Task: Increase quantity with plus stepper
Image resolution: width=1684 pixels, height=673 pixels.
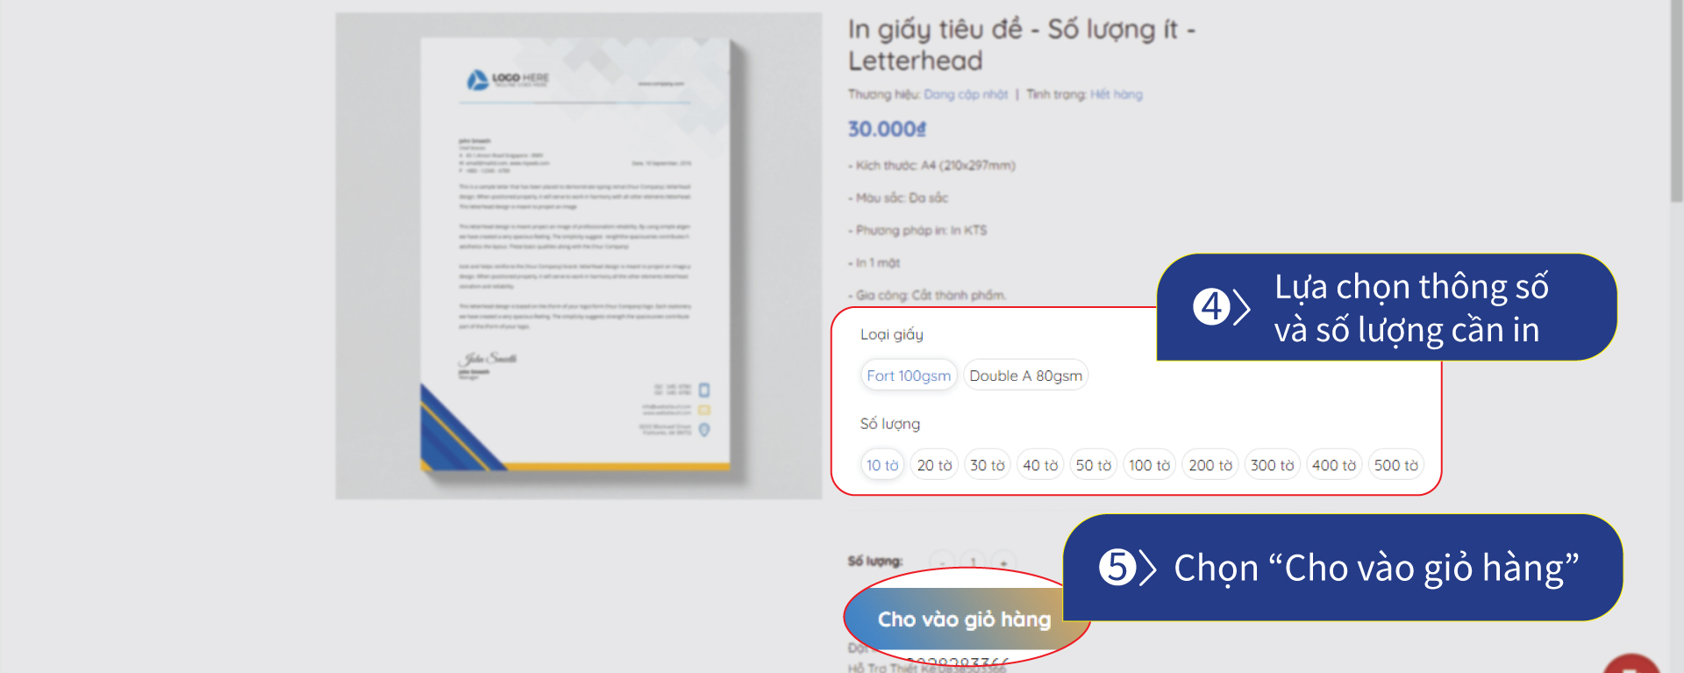Action: click(1003, 562)
